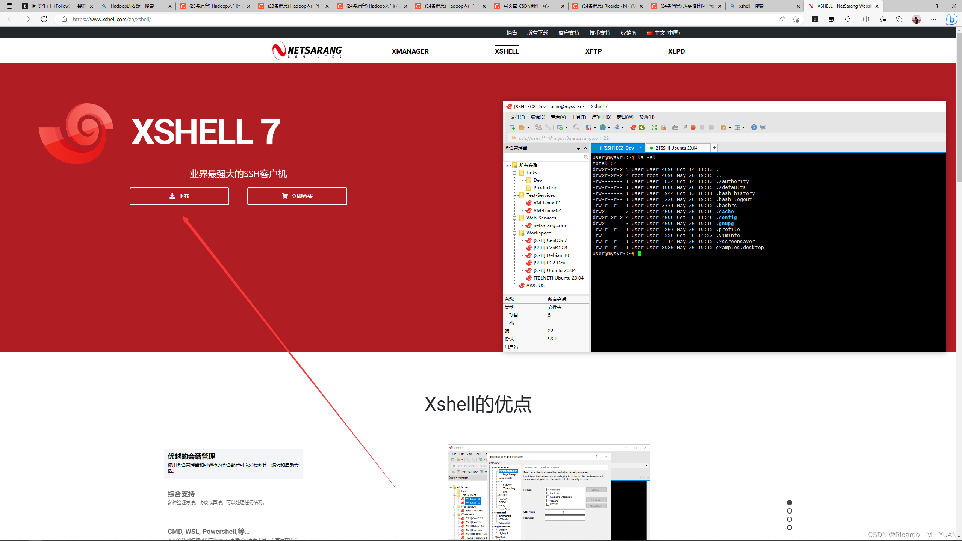Click the red Record session toolbar icon

click(x=693, y=128)
